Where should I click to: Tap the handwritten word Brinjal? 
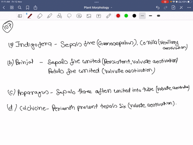(24, 62)
